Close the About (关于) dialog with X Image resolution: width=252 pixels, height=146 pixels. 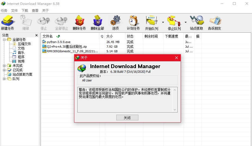[x=177, y=58]
